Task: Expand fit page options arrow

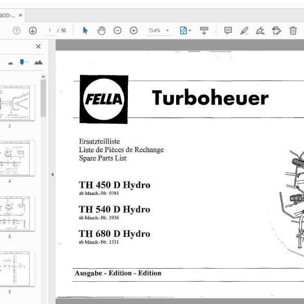Action: [x=190, y=31]
